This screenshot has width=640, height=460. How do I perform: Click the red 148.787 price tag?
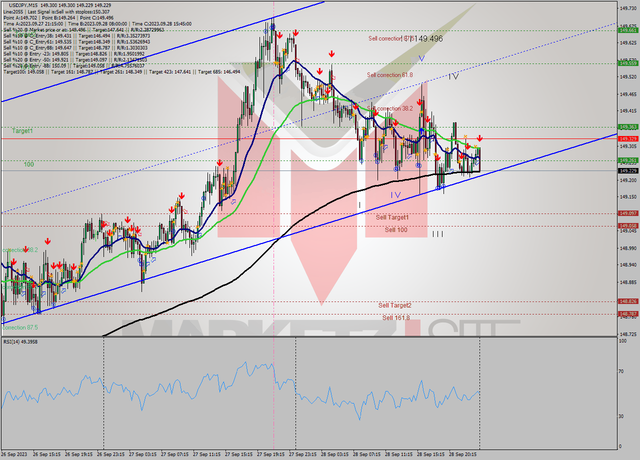point(628,314)
